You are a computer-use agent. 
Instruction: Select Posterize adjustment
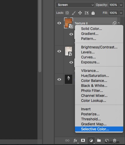pos(99,114)
